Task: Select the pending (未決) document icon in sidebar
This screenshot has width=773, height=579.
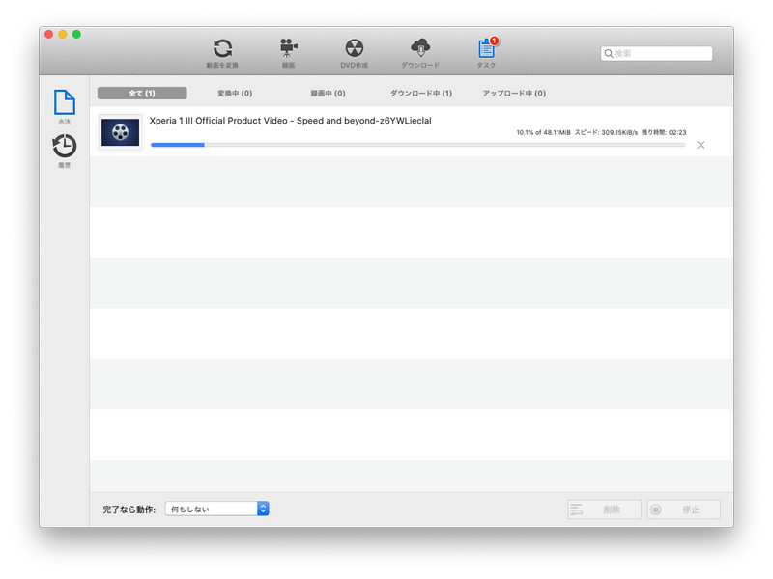Action: [x=65, y=106]
